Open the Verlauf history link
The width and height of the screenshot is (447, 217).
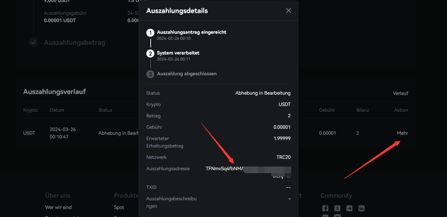tap(400, 93)
